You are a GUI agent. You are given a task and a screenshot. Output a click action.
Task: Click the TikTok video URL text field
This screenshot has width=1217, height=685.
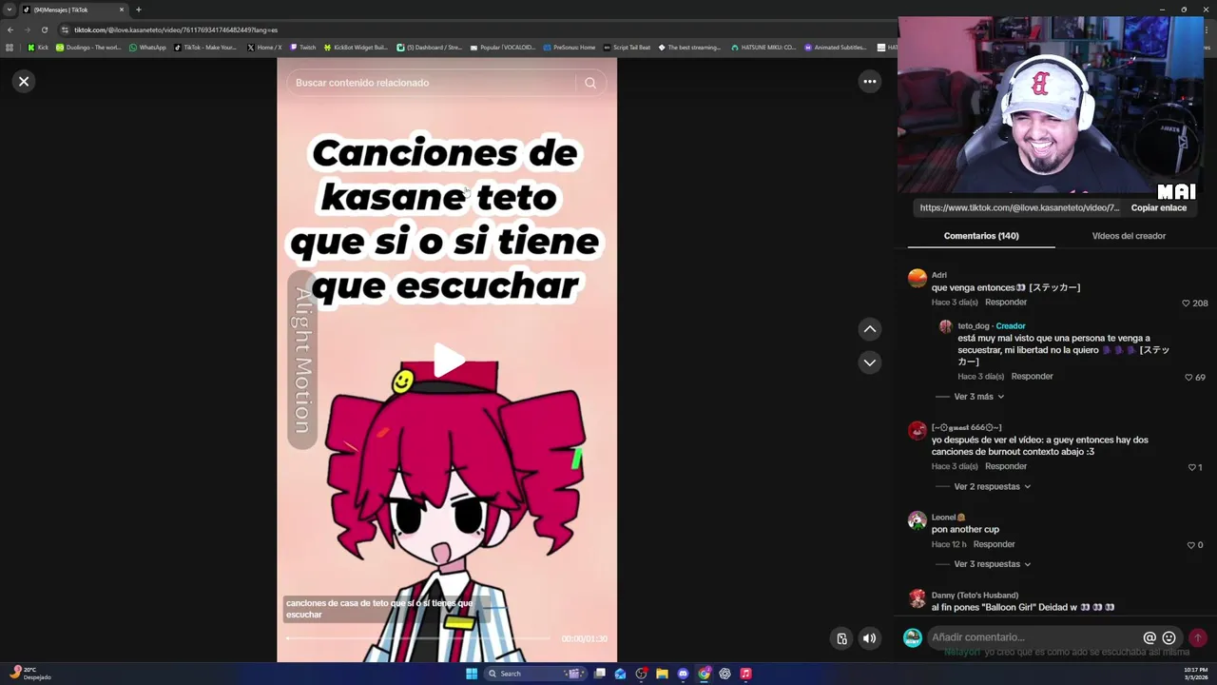pyautogui.click(x=1019, y=207)
